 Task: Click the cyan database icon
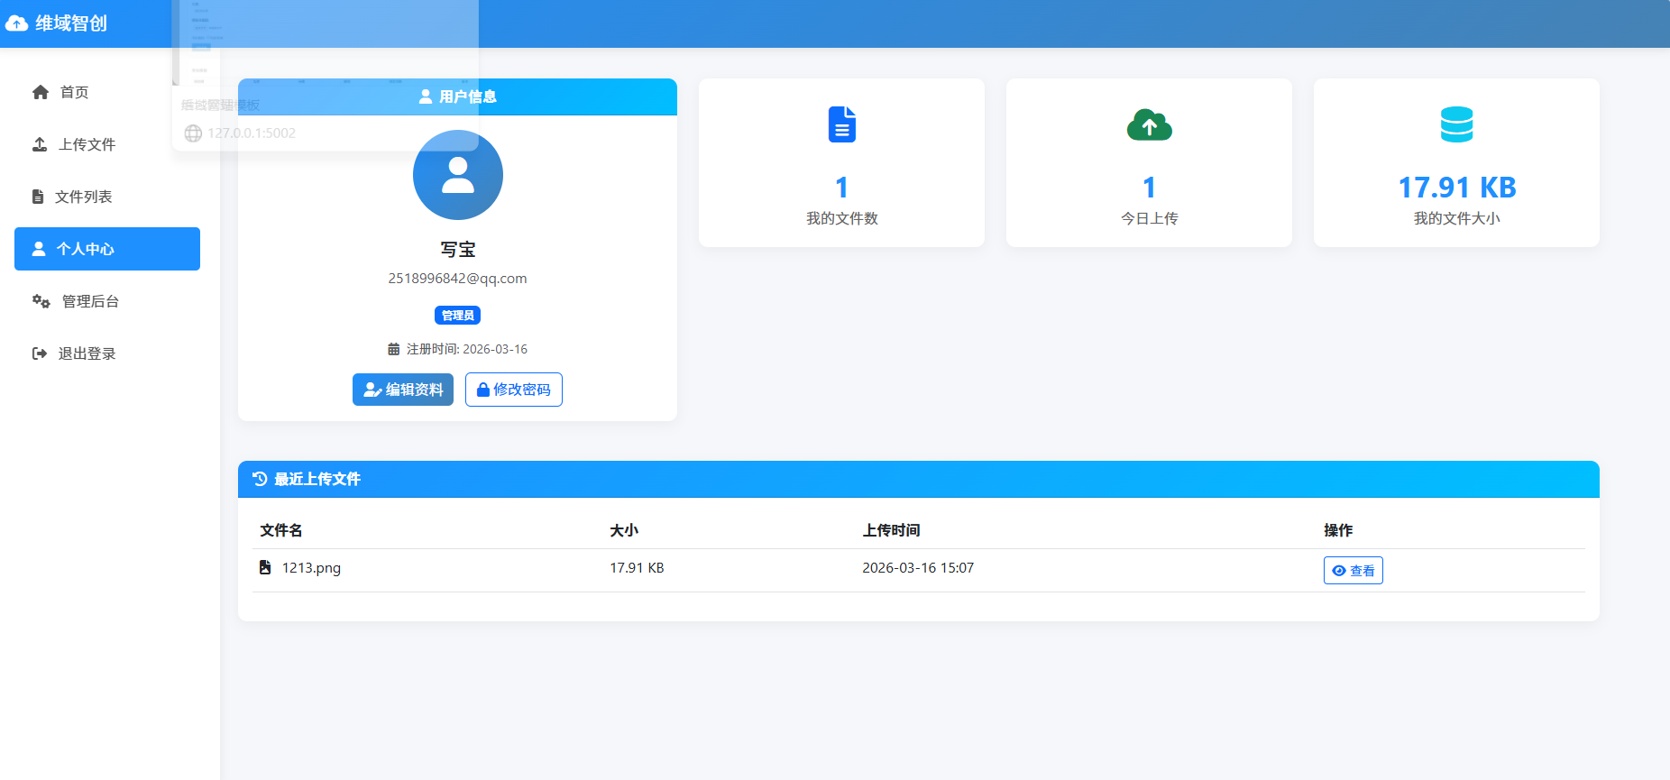[x=1457, y=124]
